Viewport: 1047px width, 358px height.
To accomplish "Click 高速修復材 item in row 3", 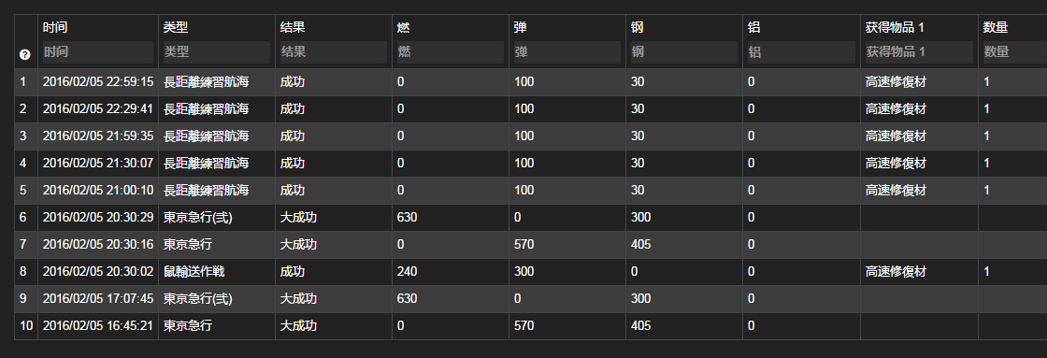I will pos(896,136).
